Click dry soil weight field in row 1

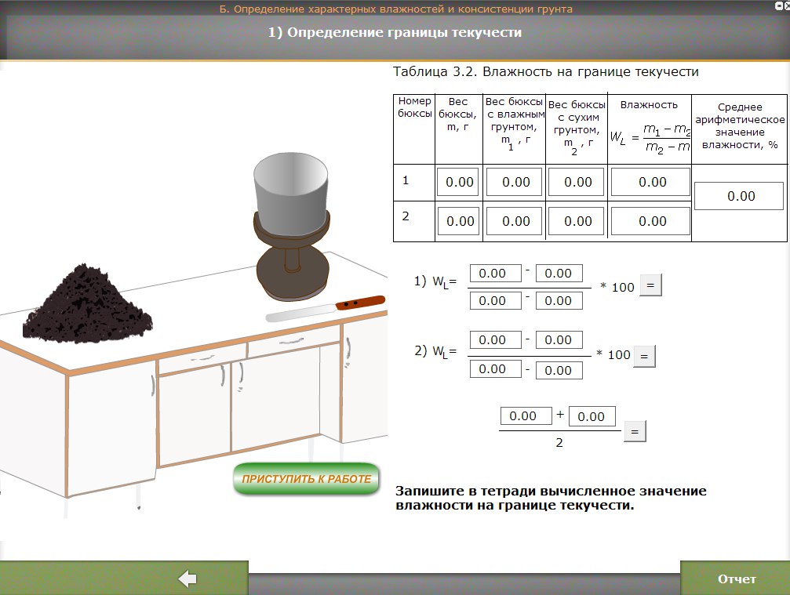(x=577, y=182)
